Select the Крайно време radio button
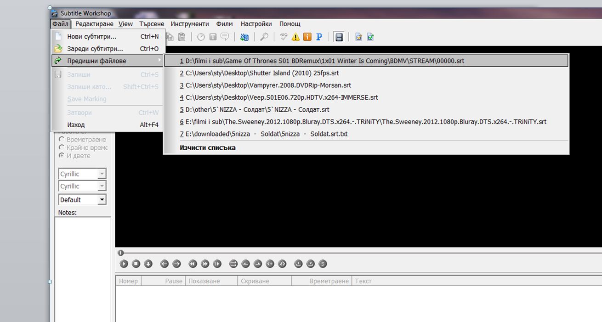Viewport: 602px width, 322px height. (62, 147)
